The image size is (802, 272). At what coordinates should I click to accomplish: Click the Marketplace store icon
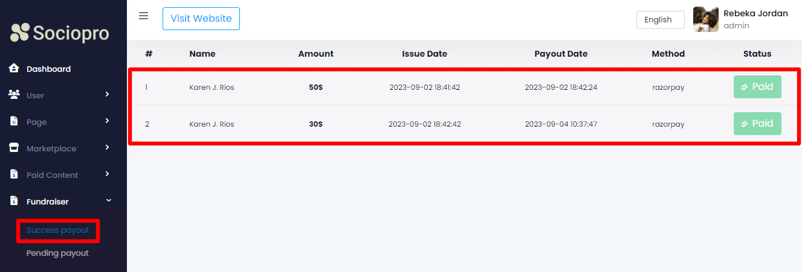[14, 148]
